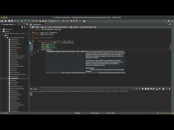The width and height of the screenshot is (174, 130).
Task: Click the New file toolbar icon
Action: tap(2, 21)
